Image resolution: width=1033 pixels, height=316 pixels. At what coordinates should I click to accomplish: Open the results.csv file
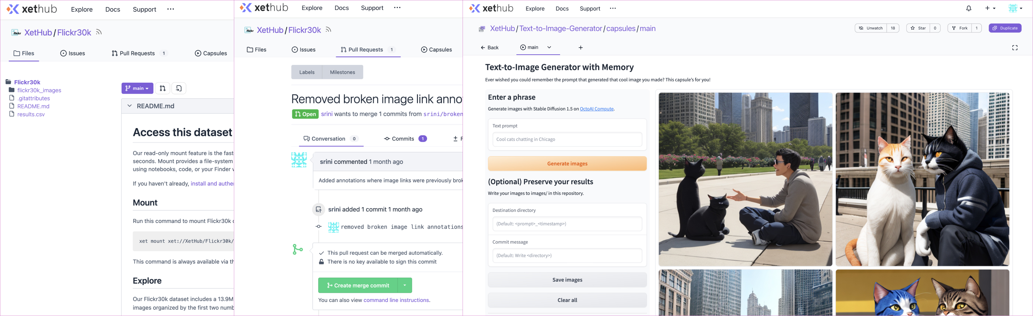point(30,114)
